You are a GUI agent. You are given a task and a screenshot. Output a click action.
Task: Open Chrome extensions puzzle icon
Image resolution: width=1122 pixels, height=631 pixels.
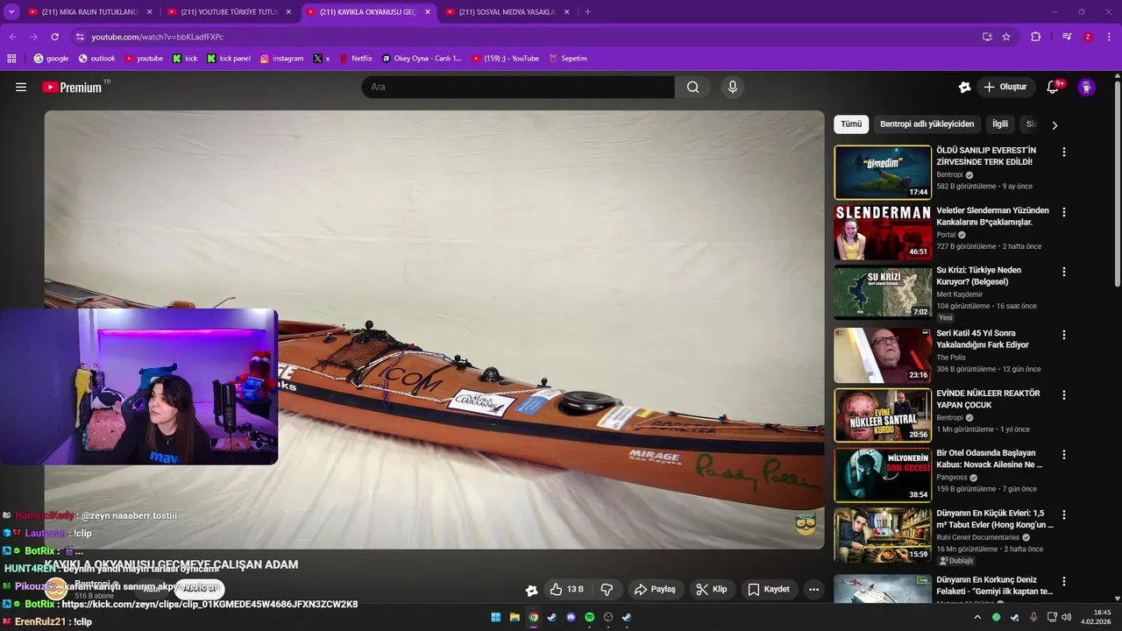point(1035,37)
